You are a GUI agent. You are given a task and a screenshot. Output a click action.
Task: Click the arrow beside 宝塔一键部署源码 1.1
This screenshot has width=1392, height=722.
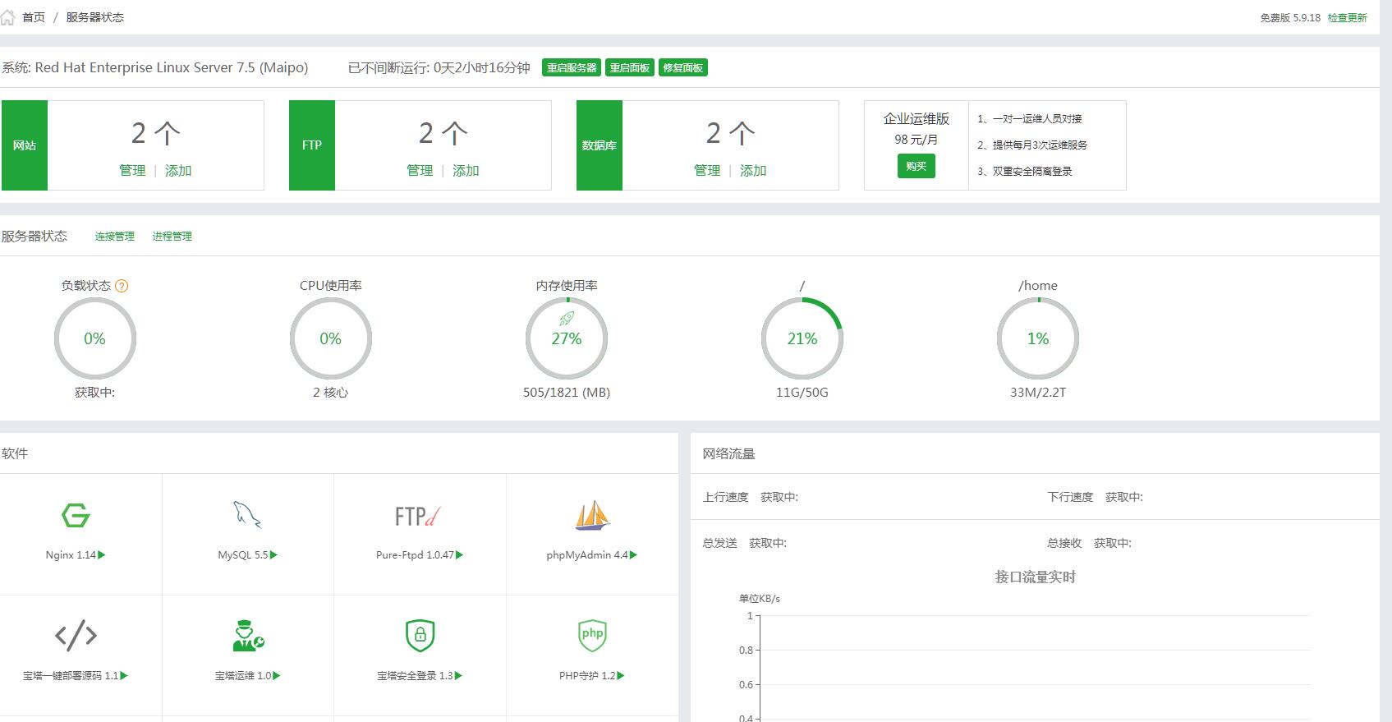pyautogui.click(x=124, y=676)
